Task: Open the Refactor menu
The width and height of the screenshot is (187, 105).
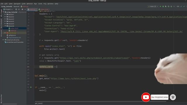Action: point(30,4)
